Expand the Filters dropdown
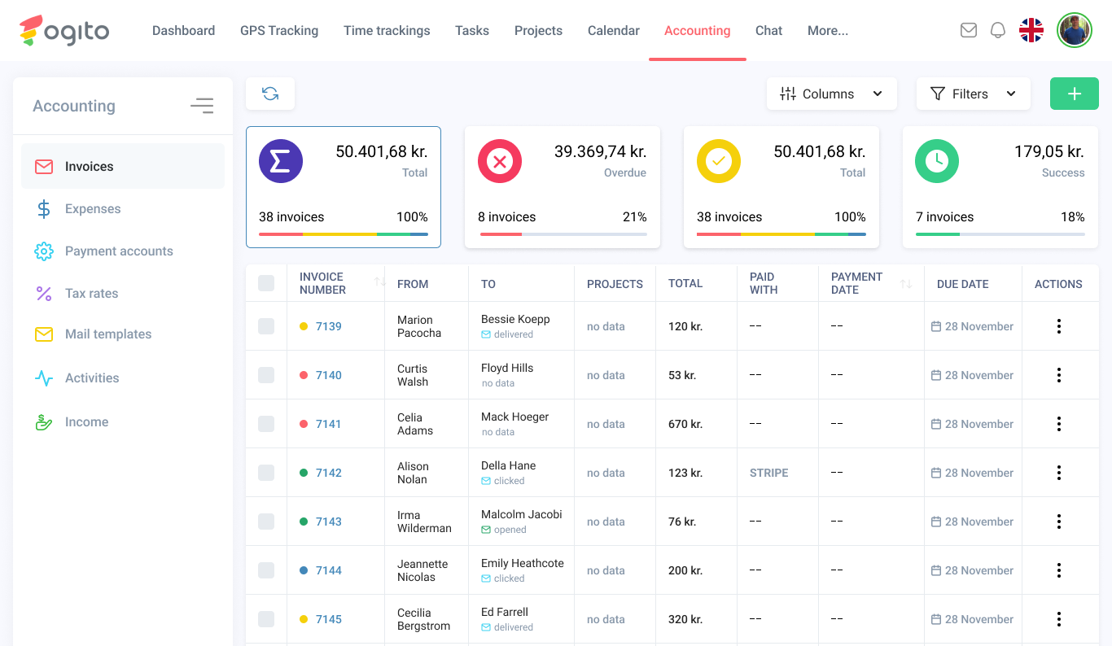Viewport: 1112px width, 646px height. [973, 94]
